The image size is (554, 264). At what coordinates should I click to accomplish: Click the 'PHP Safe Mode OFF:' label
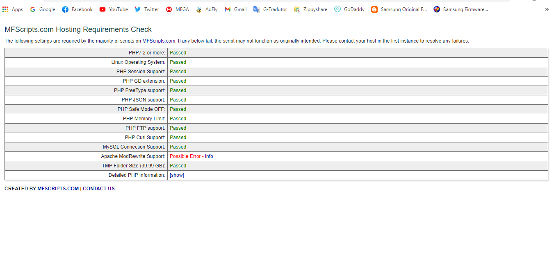click(141, 109)
